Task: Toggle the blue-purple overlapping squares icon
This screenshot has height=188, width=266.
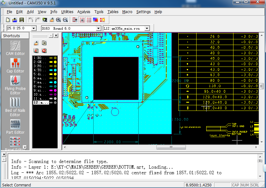Action: pyautogui.click(x=95, y=20)
